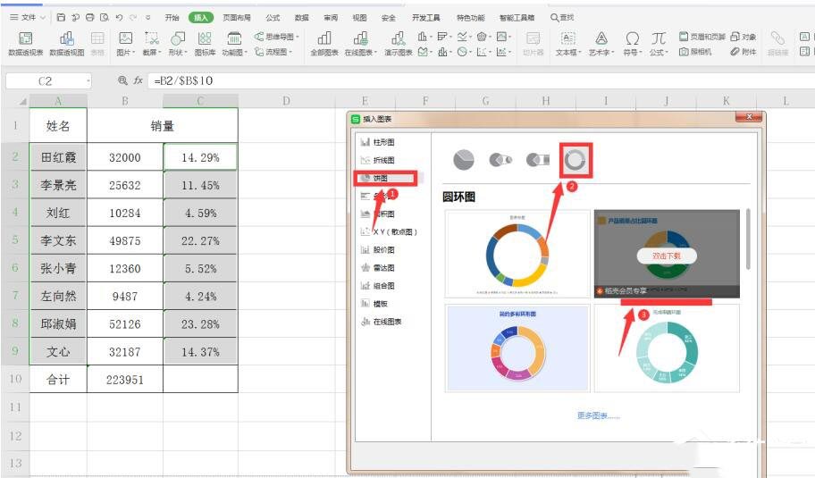Click the zoom magnifier beside the fx icon
Screen dimensions: 815x478
tap(122, 80)
